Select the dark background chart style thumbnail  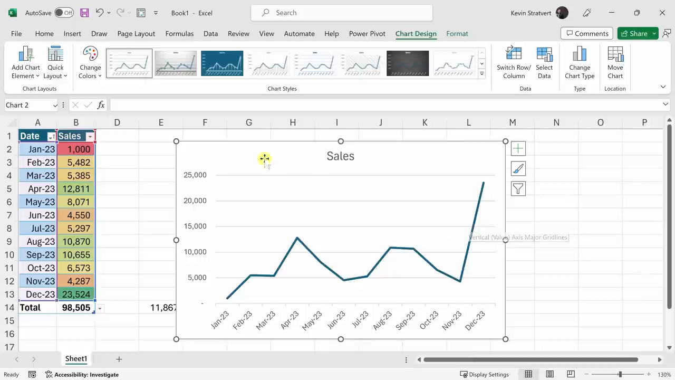click(408, 63)
